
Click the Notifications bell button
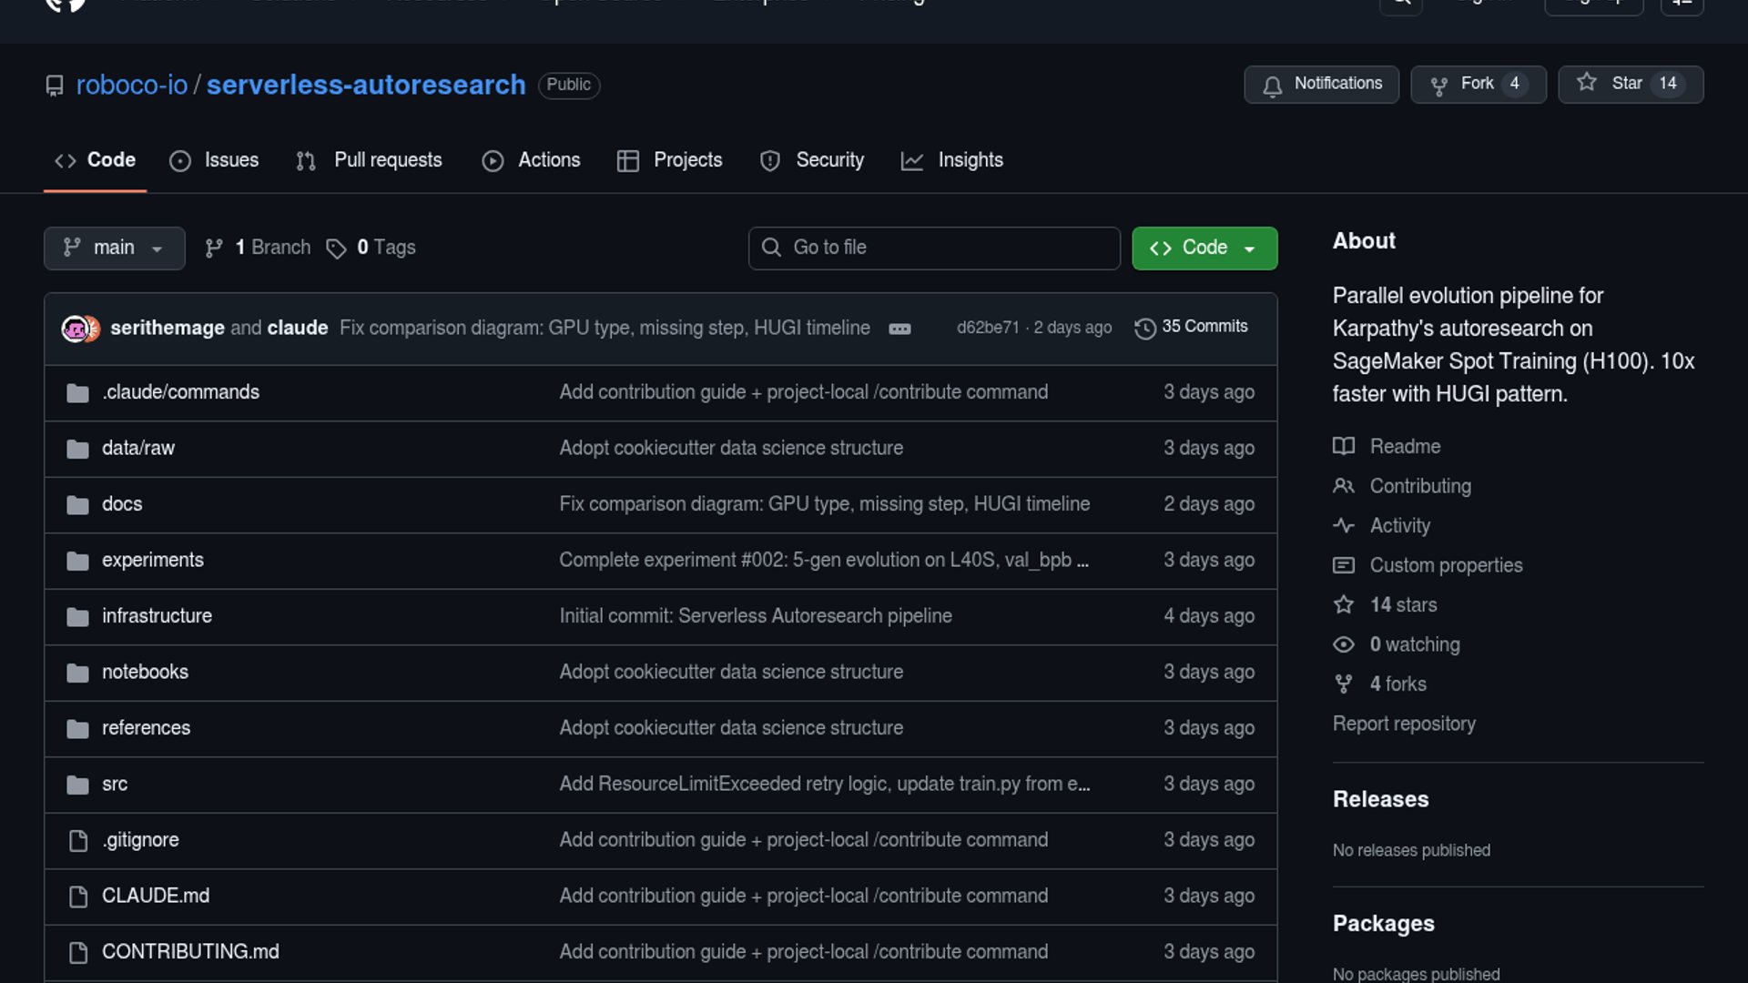(1321, 84)
